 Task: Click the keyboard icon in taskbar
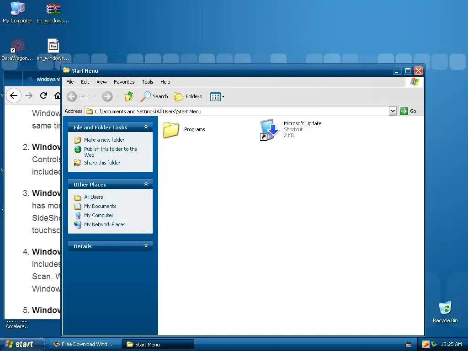(x=409, y=345)
